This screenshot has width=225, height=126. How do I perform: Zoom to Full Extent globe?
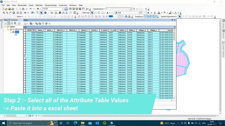click(x=14, y=13)
